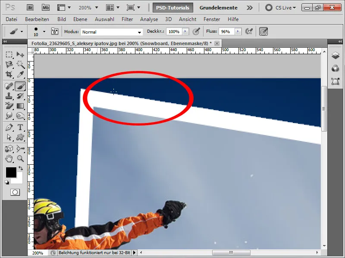345x258 pixels.
Task: Select the Pen tool
Action: pyautogui.click(x=9, y=127)
